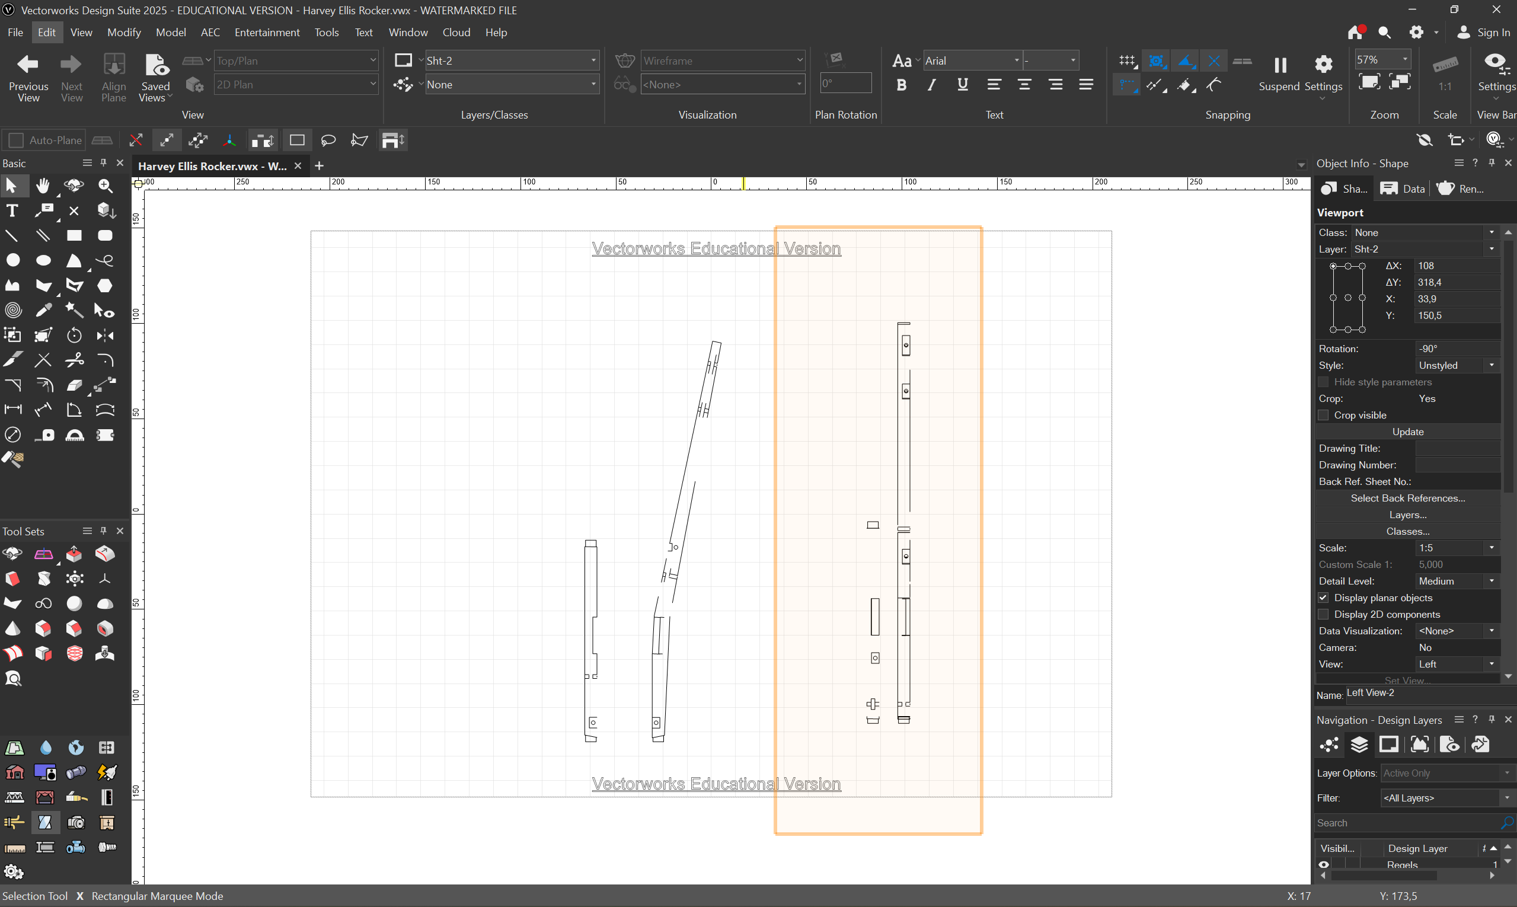Enable Crop visible checkbox

pyautogui.click(x=1323, y=416)
